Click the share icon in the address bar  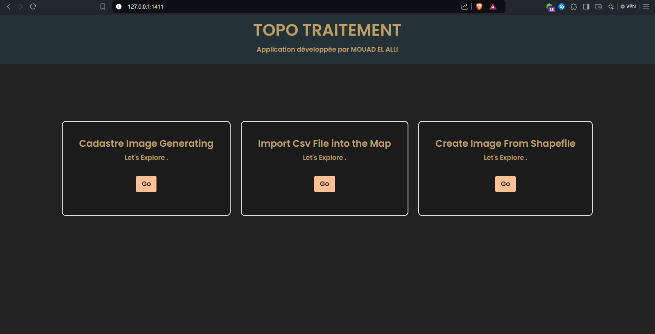464,7
